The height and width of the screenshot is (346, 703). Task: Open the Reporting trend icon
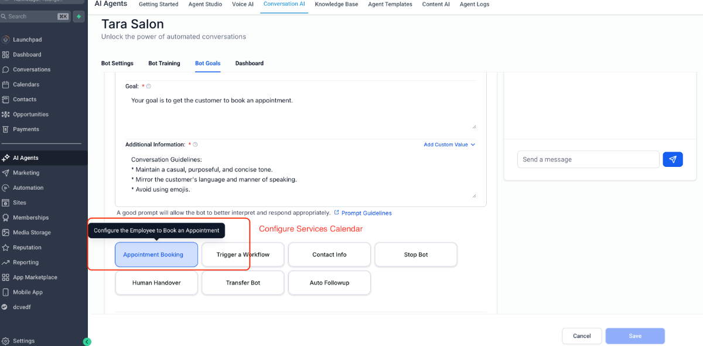5,262
